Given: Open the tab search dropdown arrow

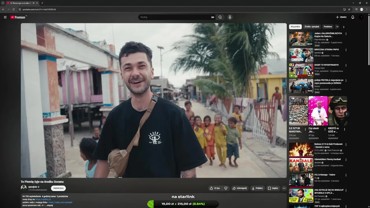Looking at the screenshot, I should [3, 3].
